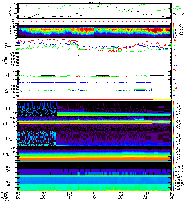Click the X-GSE value -21.9
The image size is (191, 204).
click(x=43, y=193)
